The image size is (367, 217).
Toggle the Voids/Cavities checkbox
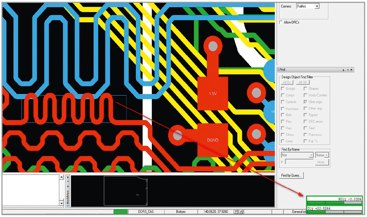coord(306,95)
